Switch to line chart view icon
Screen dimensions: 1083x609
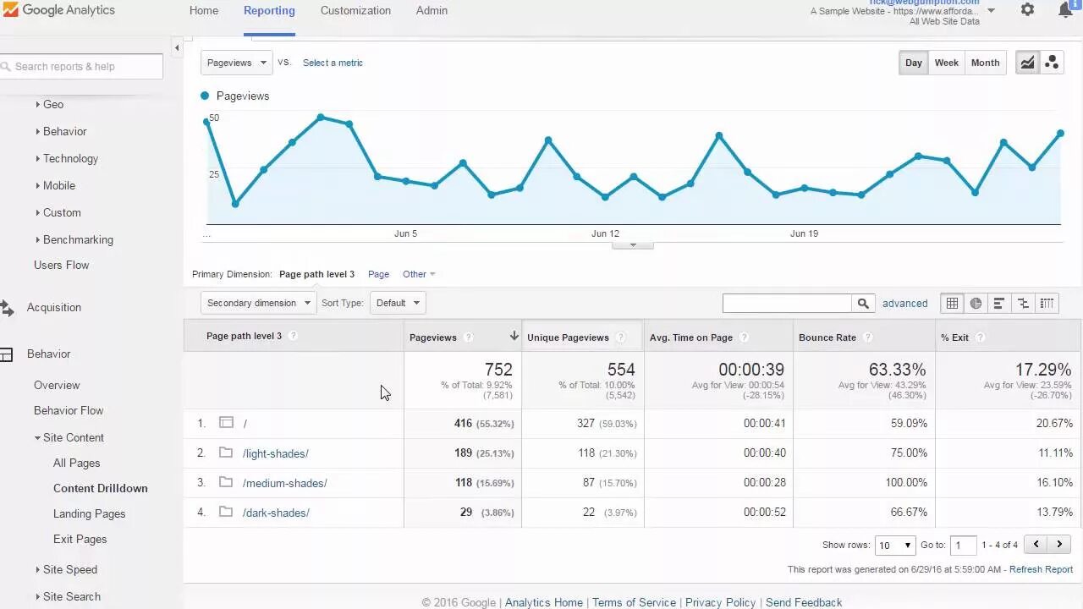[x=1027, y=63]
